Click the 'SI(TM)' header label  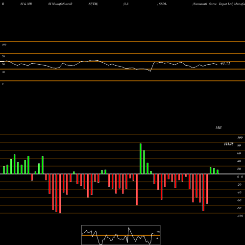click(x=93, y=4)
